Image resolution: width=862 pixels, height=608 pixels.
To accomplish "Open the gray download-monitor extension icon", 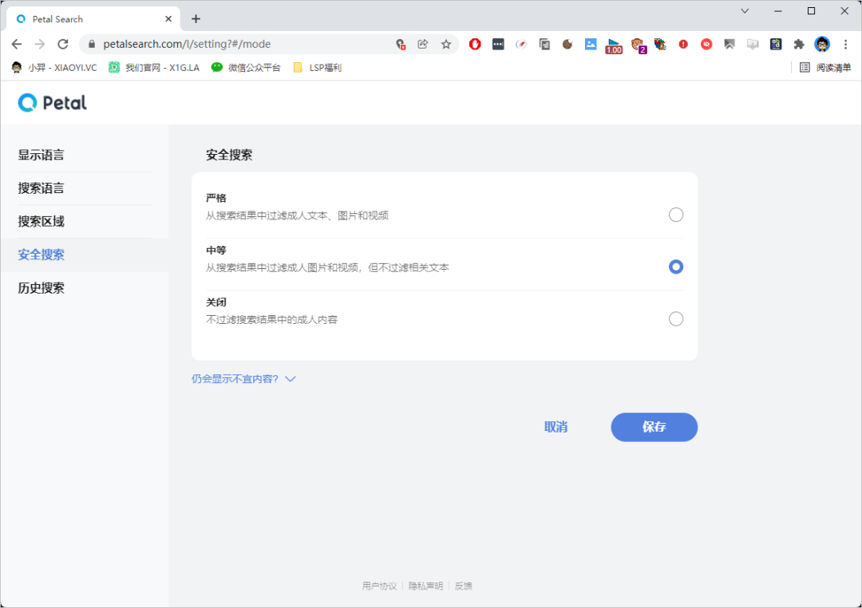I will pos(753,44).
